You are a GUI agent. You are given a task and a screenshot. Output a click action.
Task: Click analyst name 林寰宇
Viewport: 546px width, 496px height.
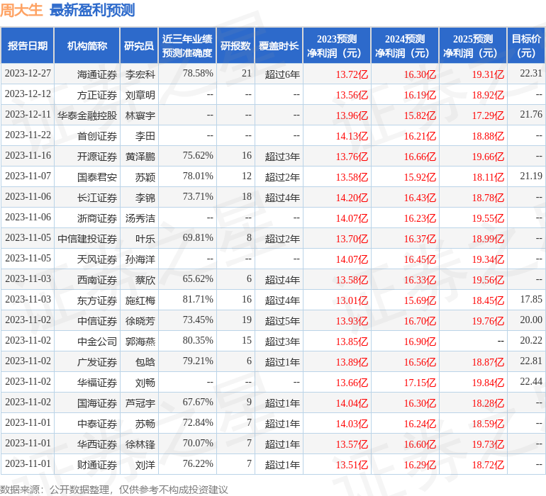(140, 115)
